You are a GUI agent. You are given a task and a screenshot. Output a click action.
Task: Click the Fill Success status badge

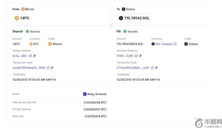click(130, 32)
